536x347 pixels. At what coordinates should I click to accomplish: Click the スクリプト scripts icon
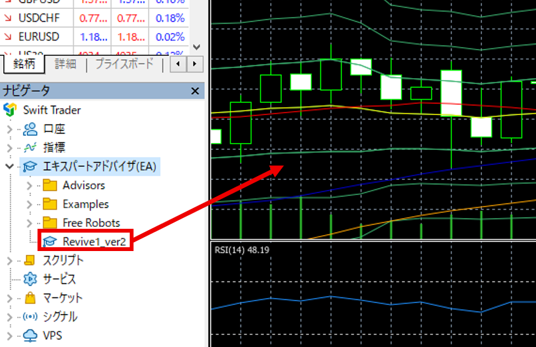30,260
